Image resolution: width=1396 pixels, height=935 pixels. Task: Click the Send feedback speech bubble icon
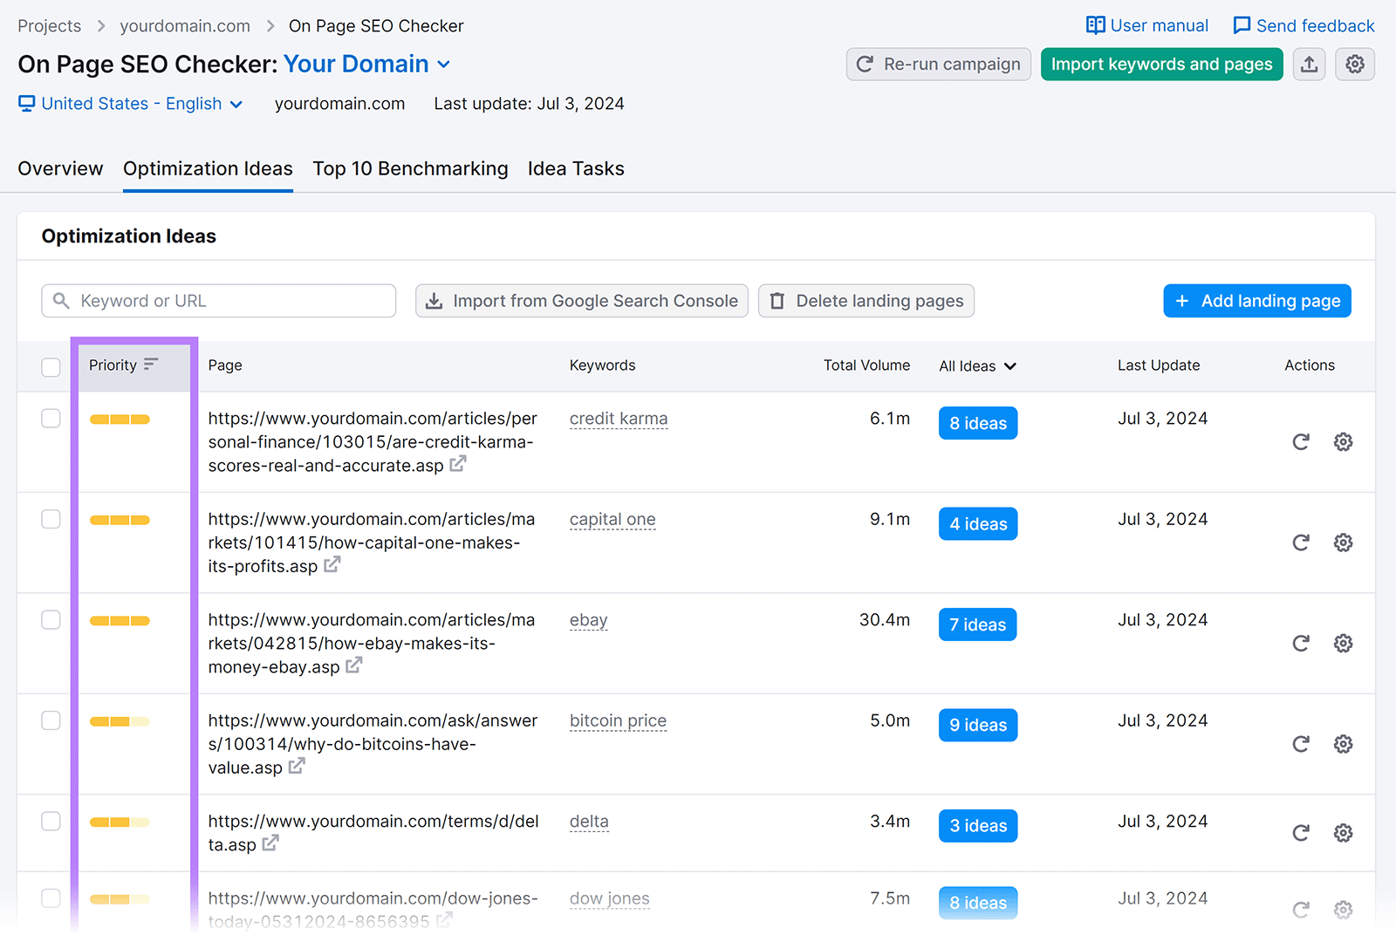[1242, 25]
